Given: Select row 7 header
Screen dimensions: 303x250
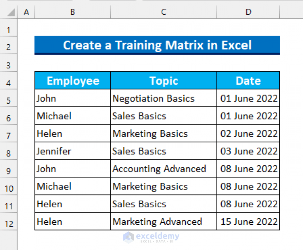Looking at the screenshot, I should (9, 133).
